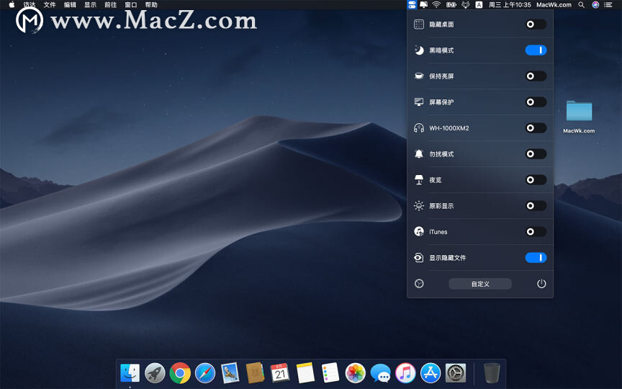The width and height of the screenshot is (622, 389).
Task: Launch iTunes from the Dock
Action: [x=405, y=373]
